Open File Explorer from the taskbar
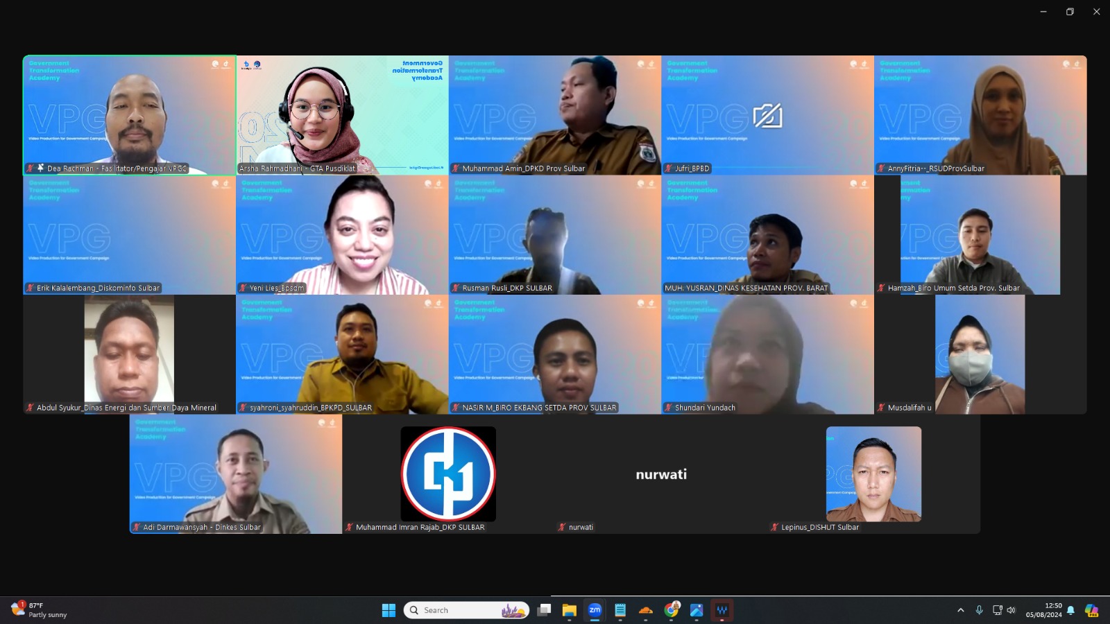The image size is (1110, 624). tap(570, 610)
